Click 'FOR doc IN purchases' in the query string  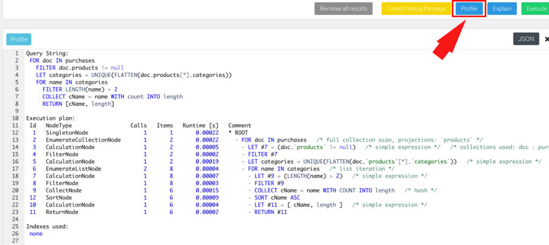click(62, 60)
